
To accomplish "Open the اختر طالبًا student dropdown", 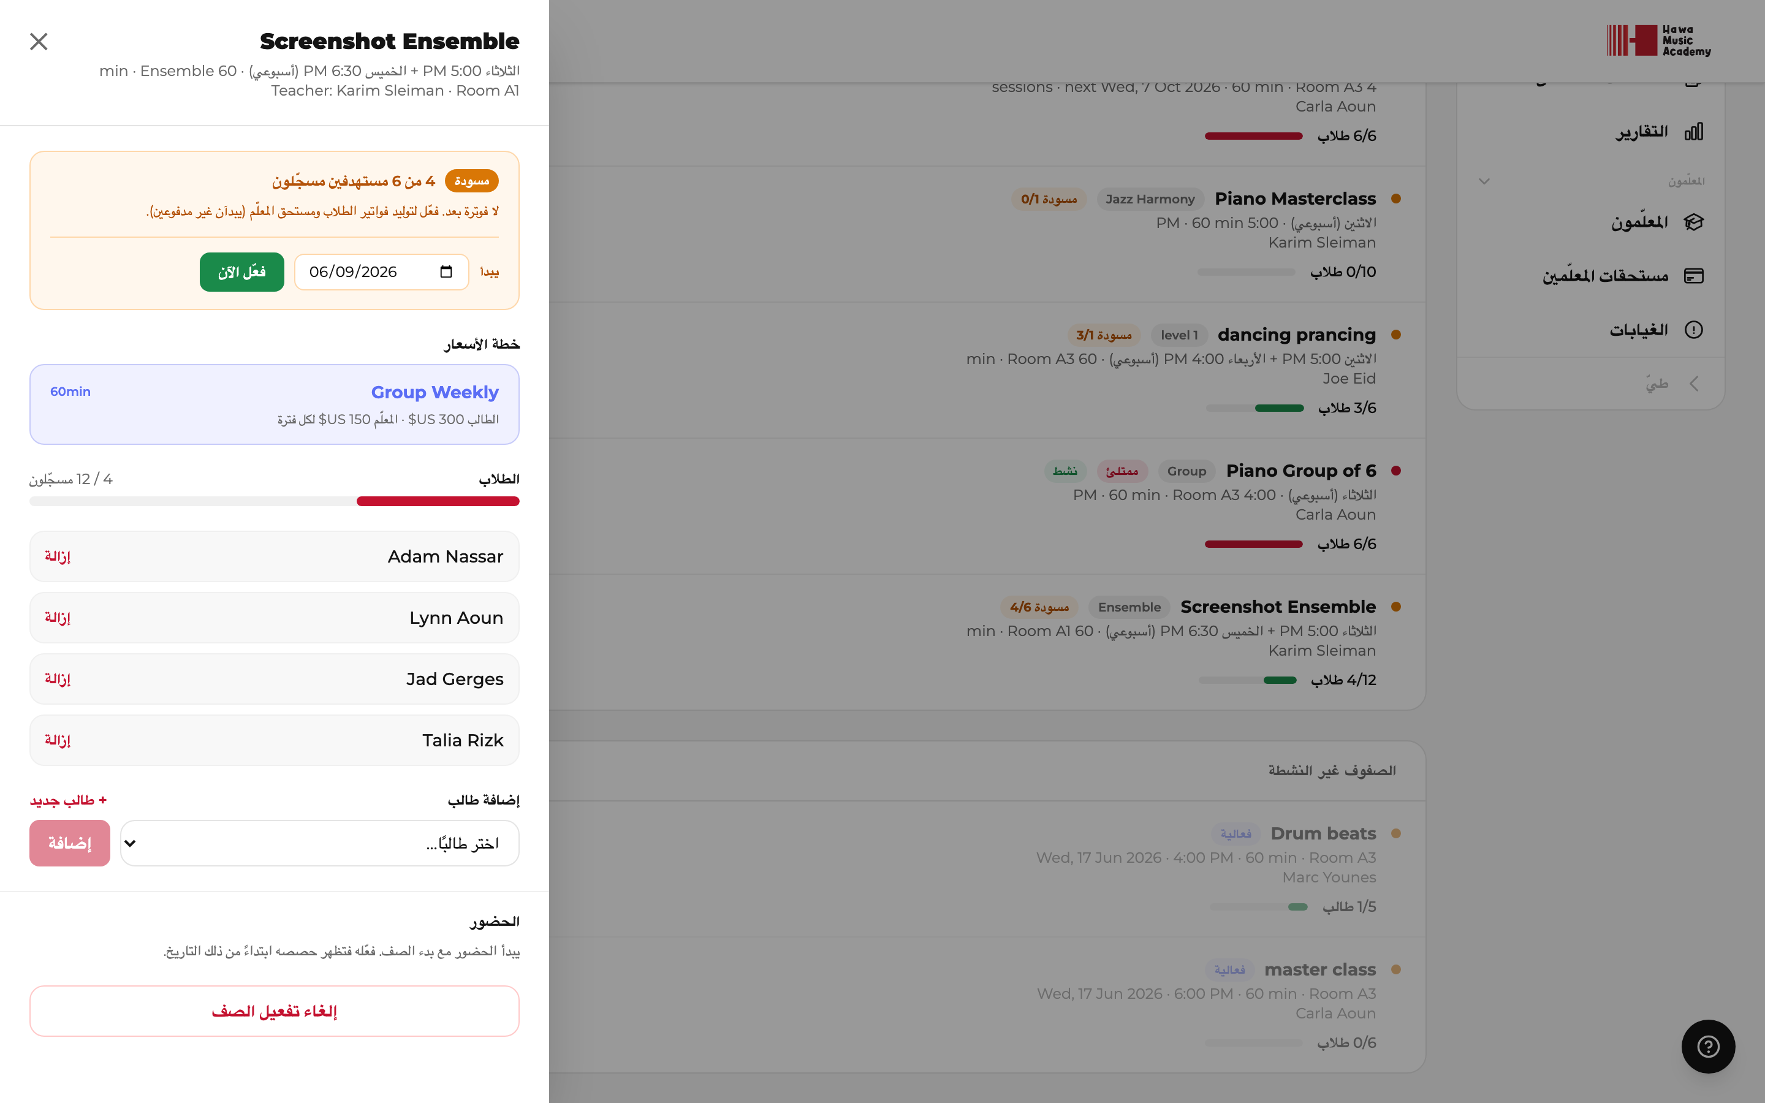I will pos(319,843).
